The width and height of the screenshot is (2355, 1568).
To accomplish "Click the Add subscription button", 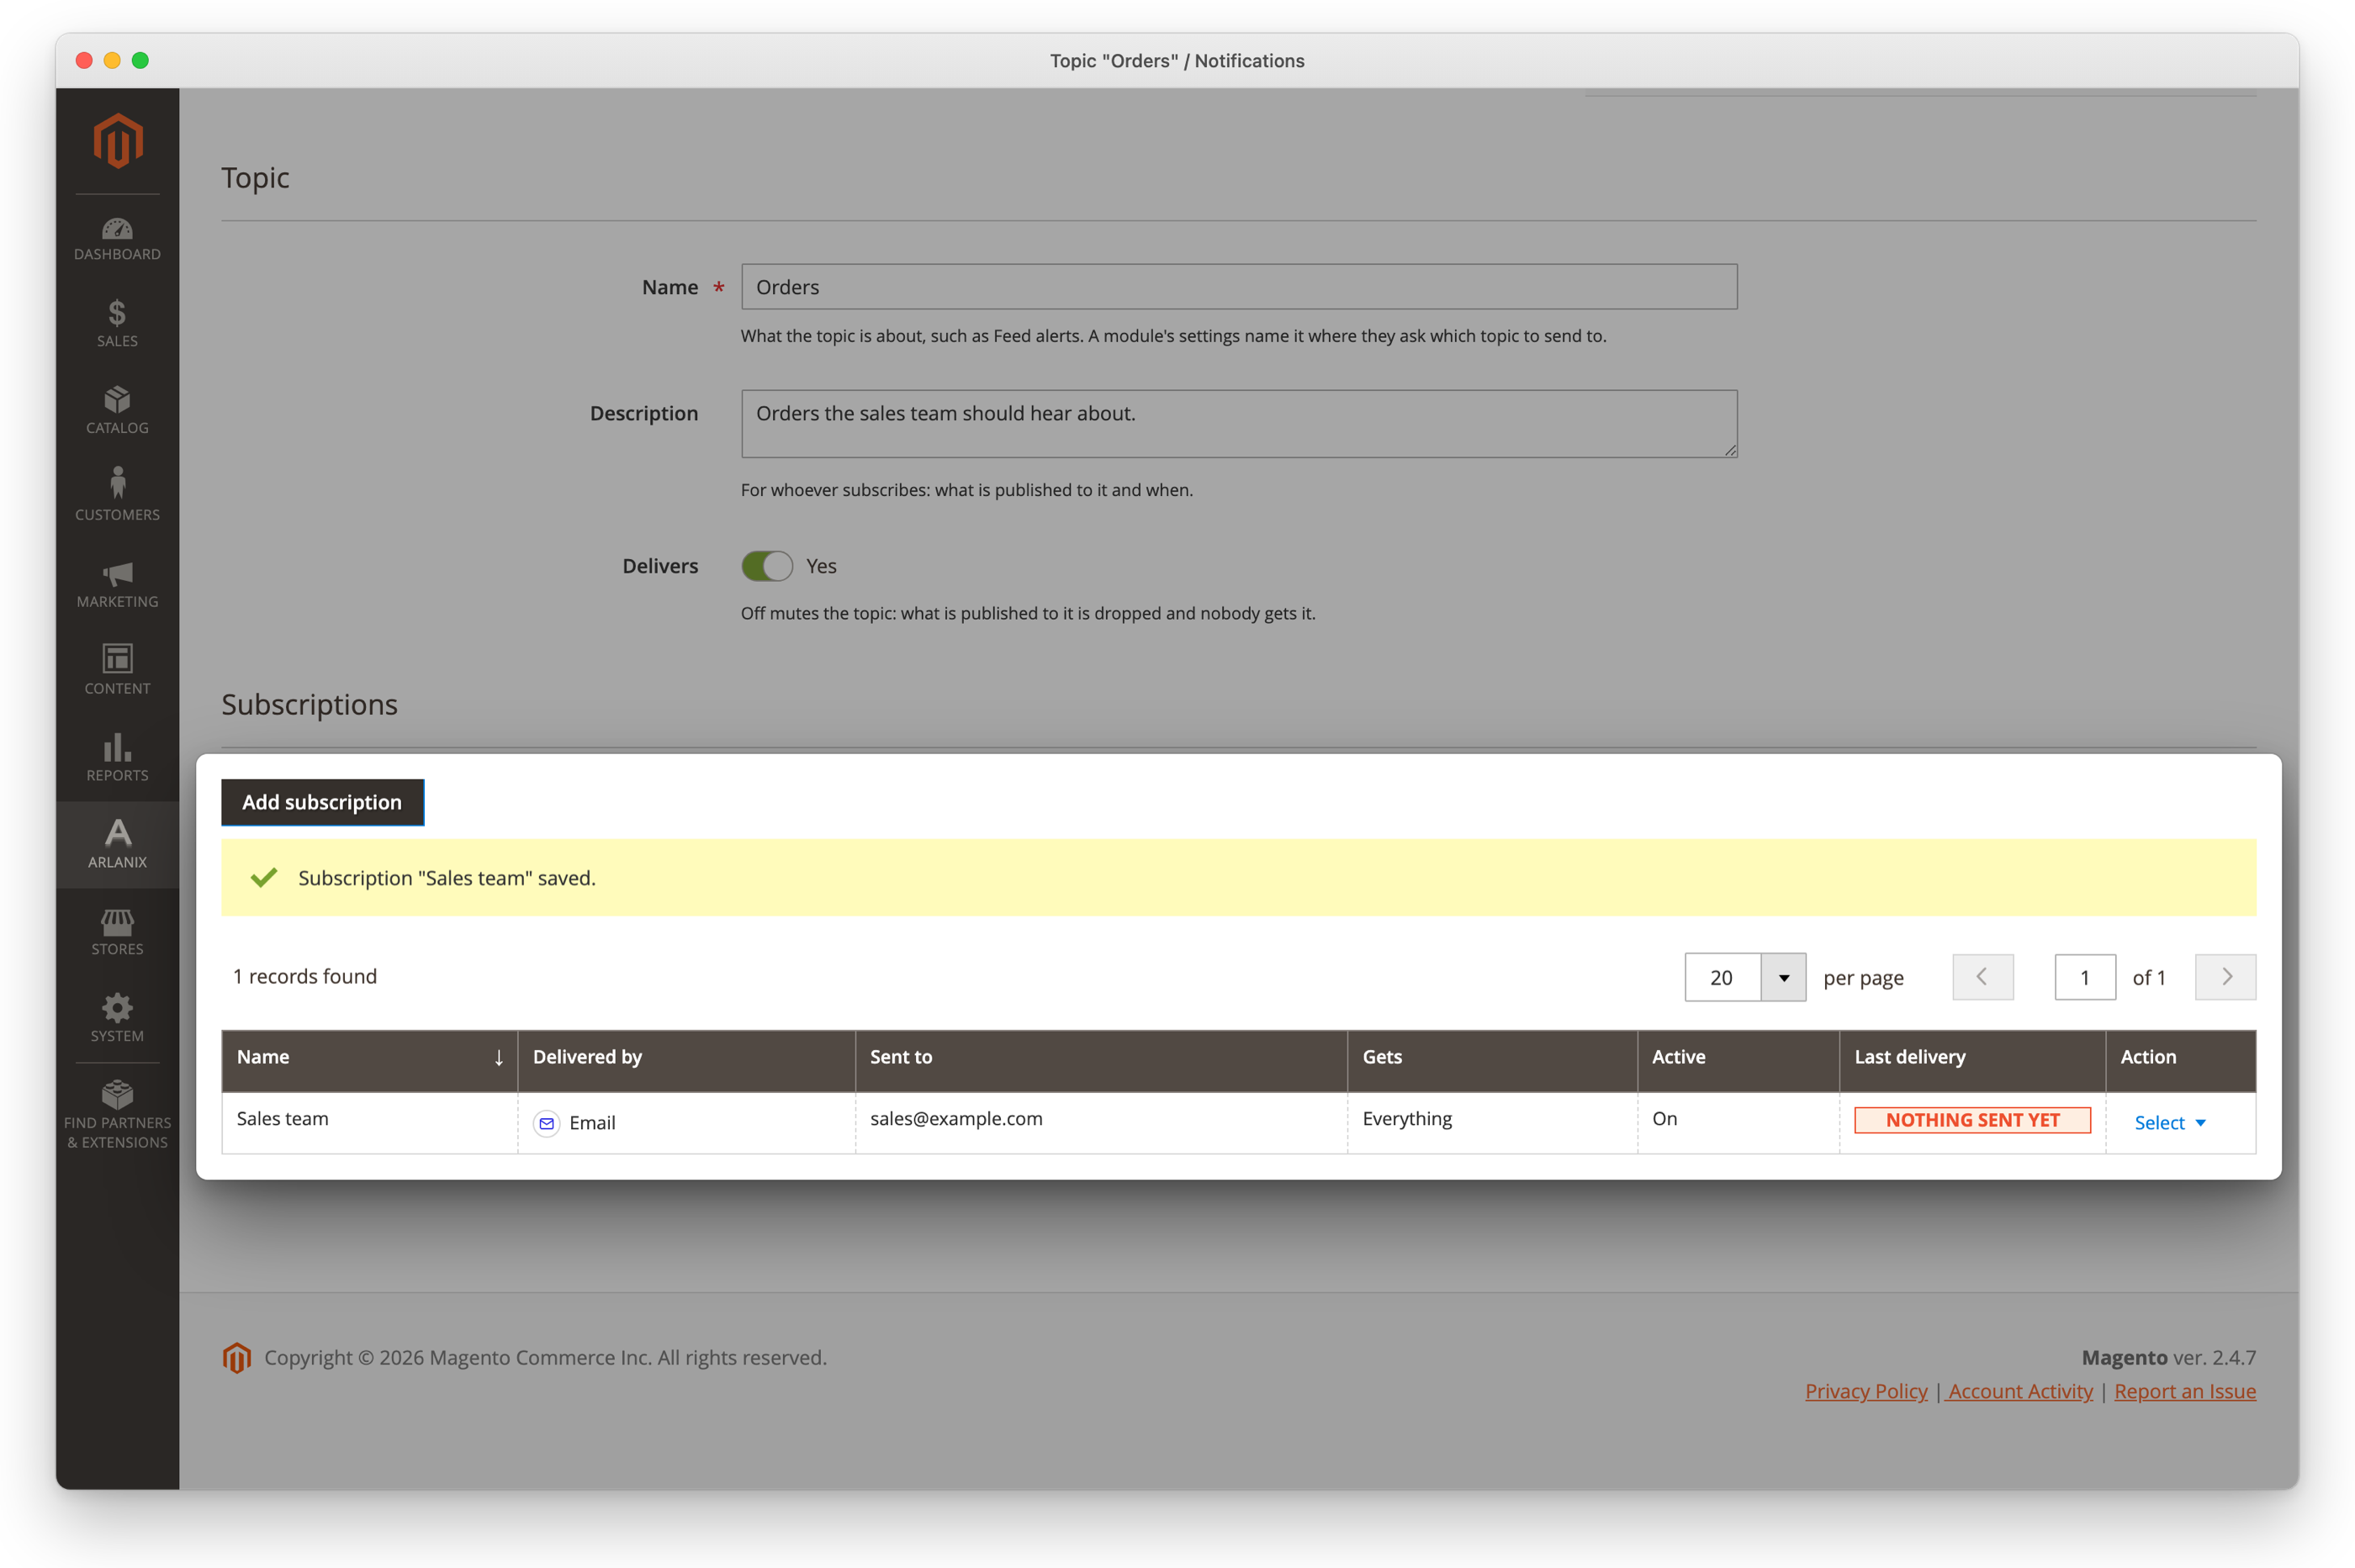I will pyautogui.click(x=322, y=802).
